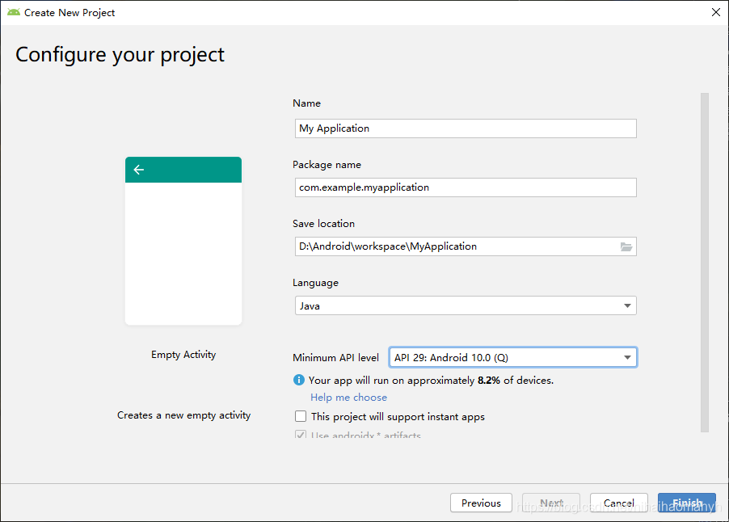Toggle the Use androidx artifacts checkbox

pos(301,436)
